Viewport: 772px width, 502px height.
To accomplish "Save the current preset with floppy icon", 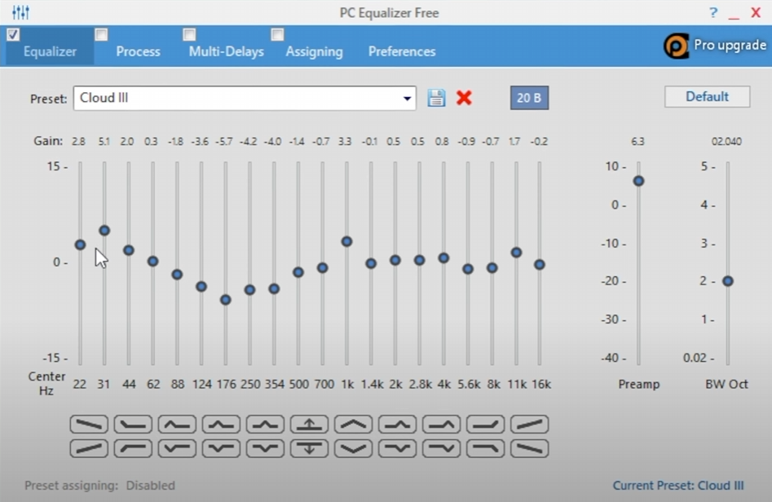I will [x=436, y=98].
